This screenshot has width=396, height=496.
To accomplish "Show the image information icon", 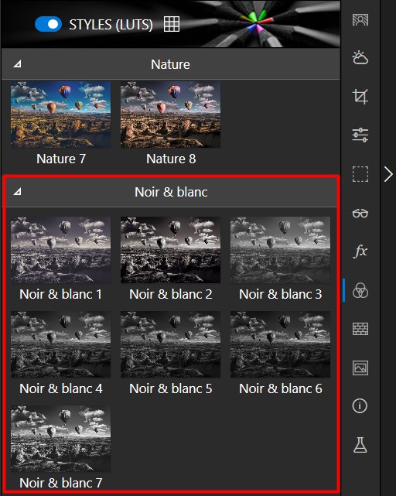I will point(360,405).
